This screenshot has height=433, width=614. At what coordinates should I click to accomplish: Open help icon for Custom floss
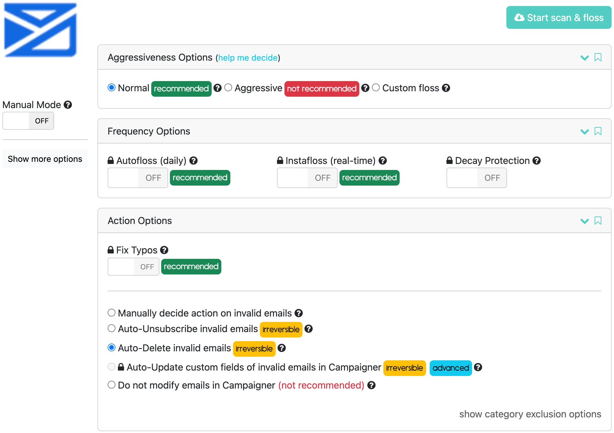tap(446, 88)
